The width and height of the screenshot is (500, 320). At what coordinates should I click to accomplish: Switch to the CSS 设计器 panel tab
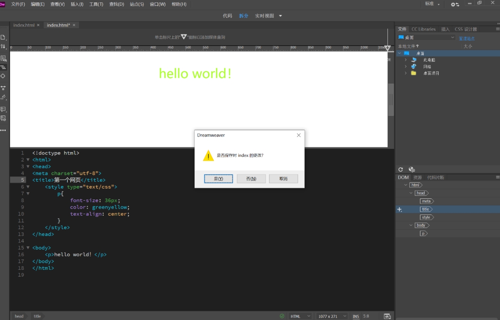pos(465,29)
